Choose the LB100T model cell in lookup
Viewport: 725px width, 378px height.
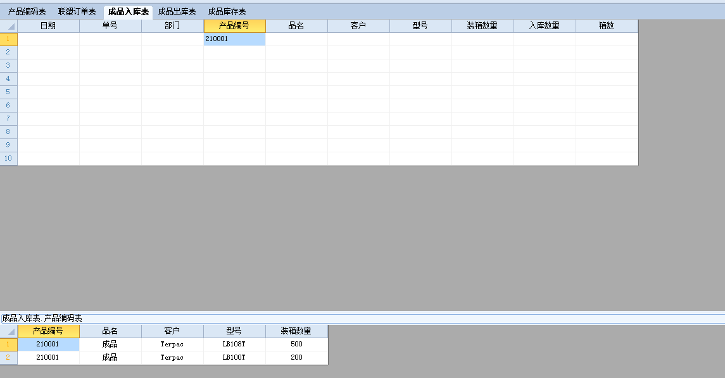(234, 358)
